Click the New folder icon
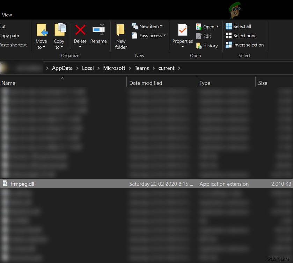The image size is (293, 263). click(x=120, y=30)
